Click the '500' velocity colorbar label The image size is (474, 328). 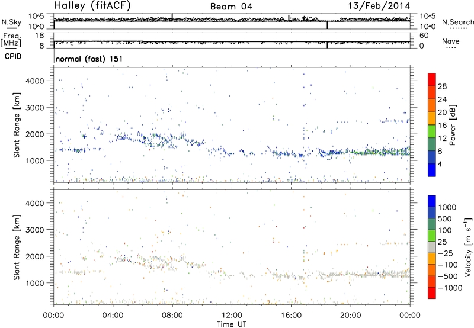point(445,219)
